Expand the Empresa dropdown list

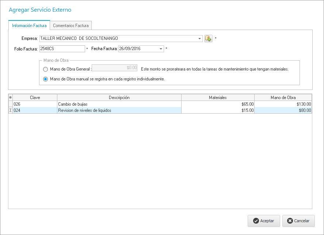(199, 38)
